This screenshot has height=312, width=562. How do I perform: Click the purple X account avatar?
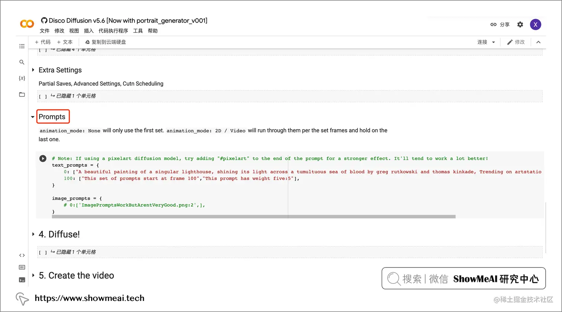(x=535, y=24)
